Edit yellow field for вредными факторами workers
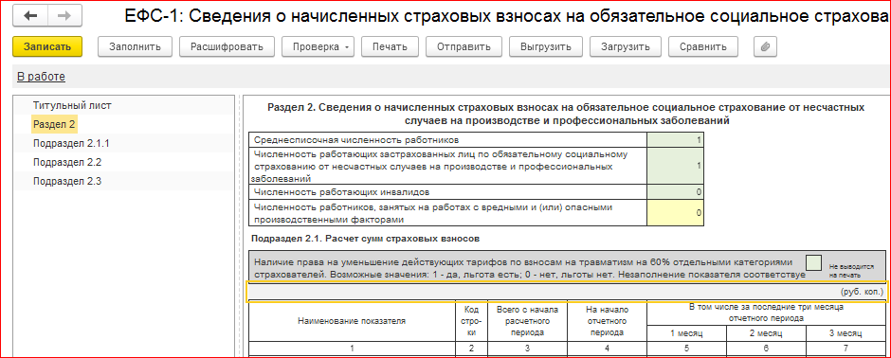Viewport: 891px width, 358px height. (x=675, y=213)
